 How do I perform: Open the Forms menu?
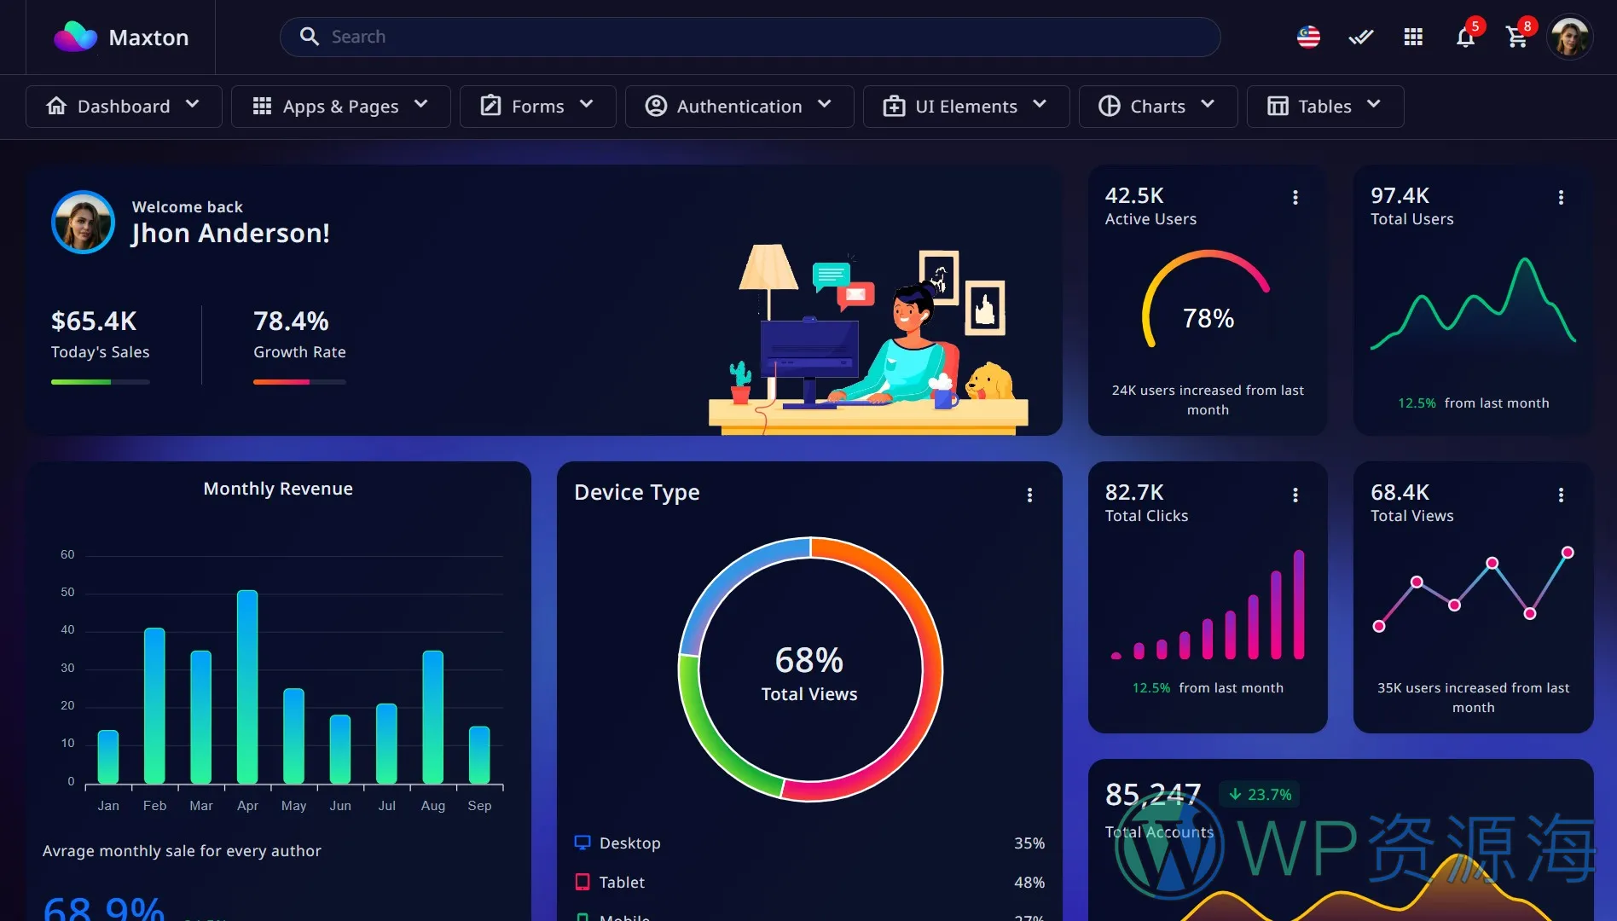click(537, 107)
